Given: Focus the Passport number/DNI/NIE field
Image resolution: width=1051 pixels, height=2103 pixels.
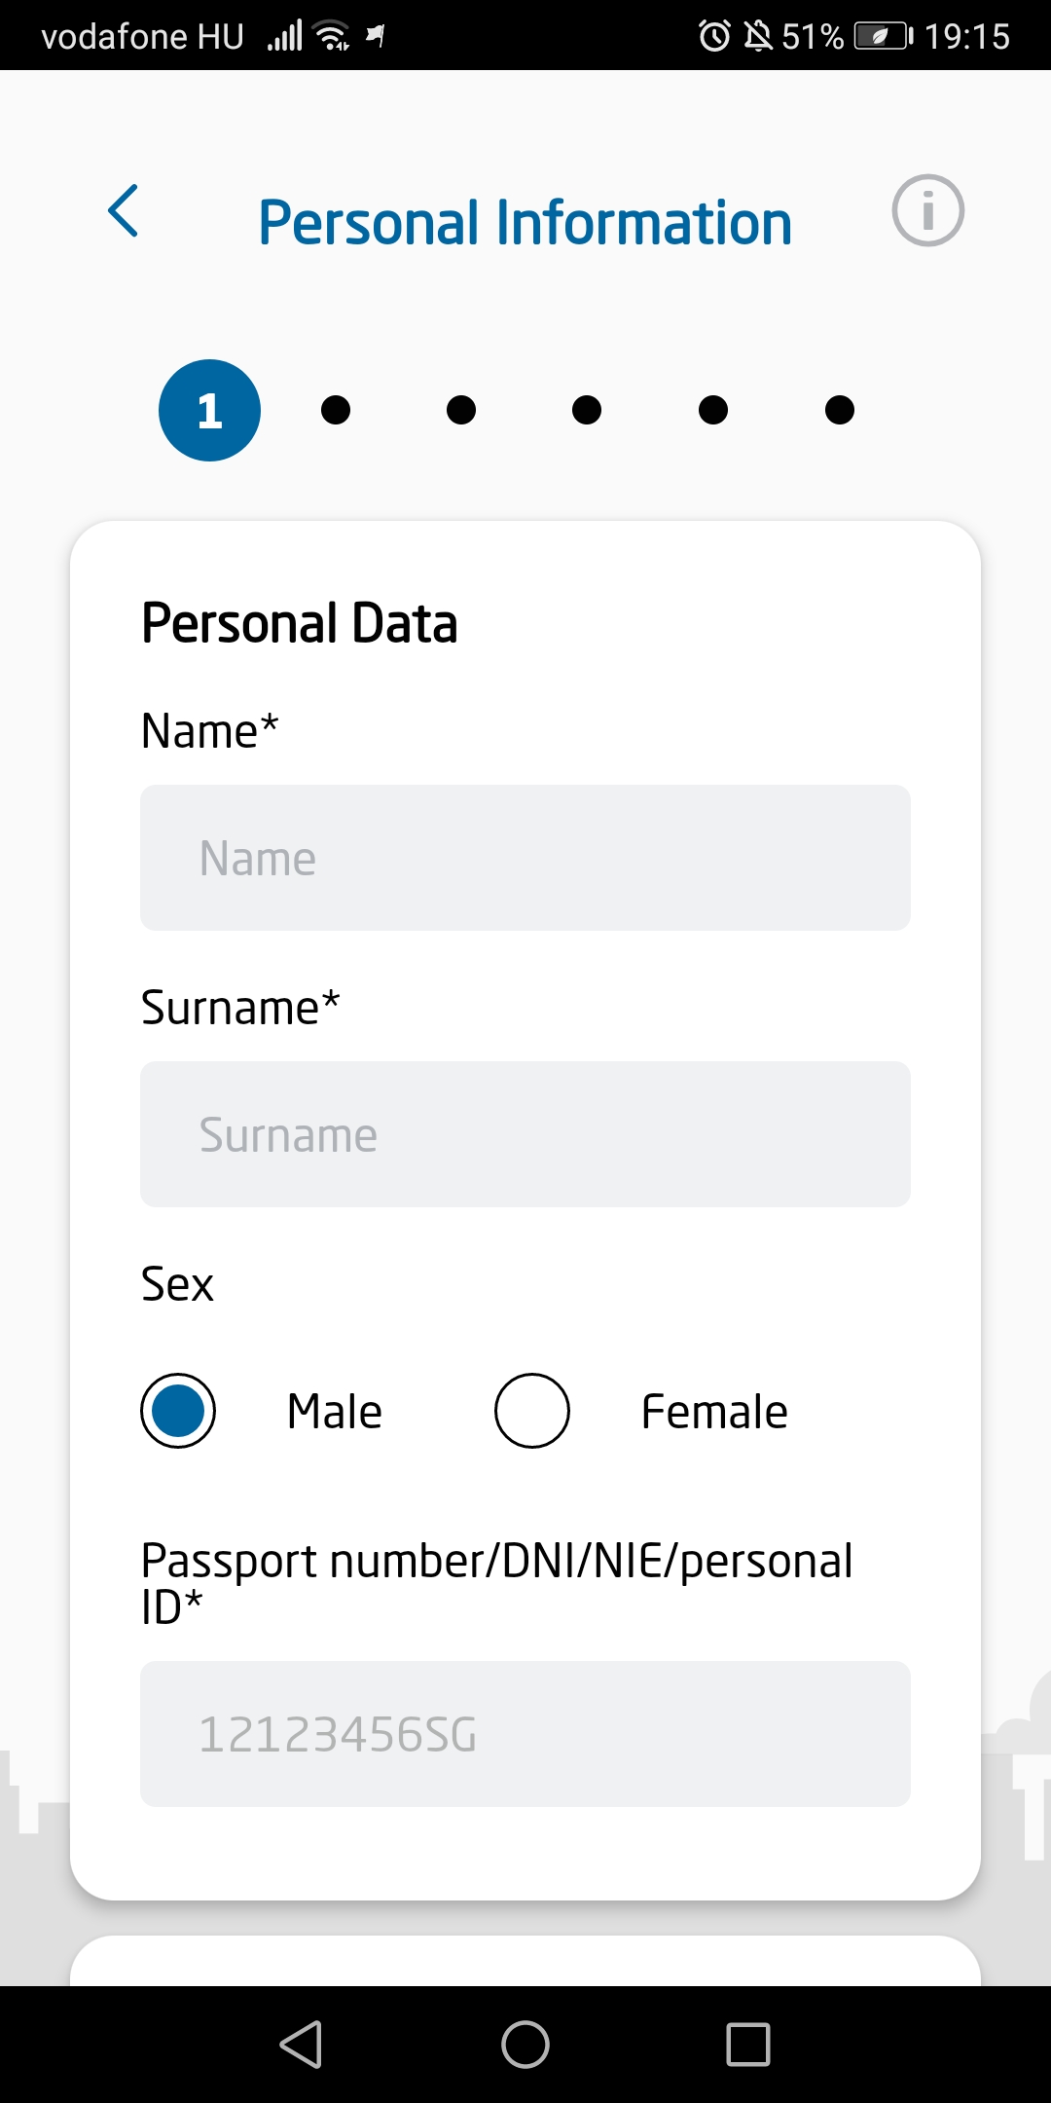Looking at the screenshot, I should [x=525, y=1734].
